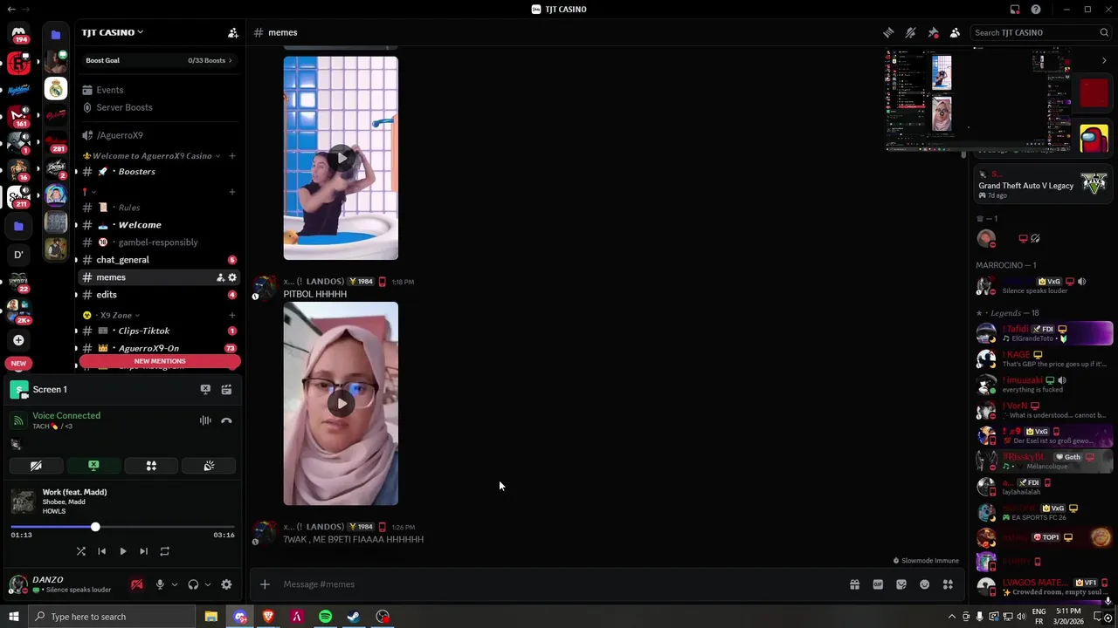Open the gambel-responsibly channel
The image size is (1118, 628).
coord(159,242)
